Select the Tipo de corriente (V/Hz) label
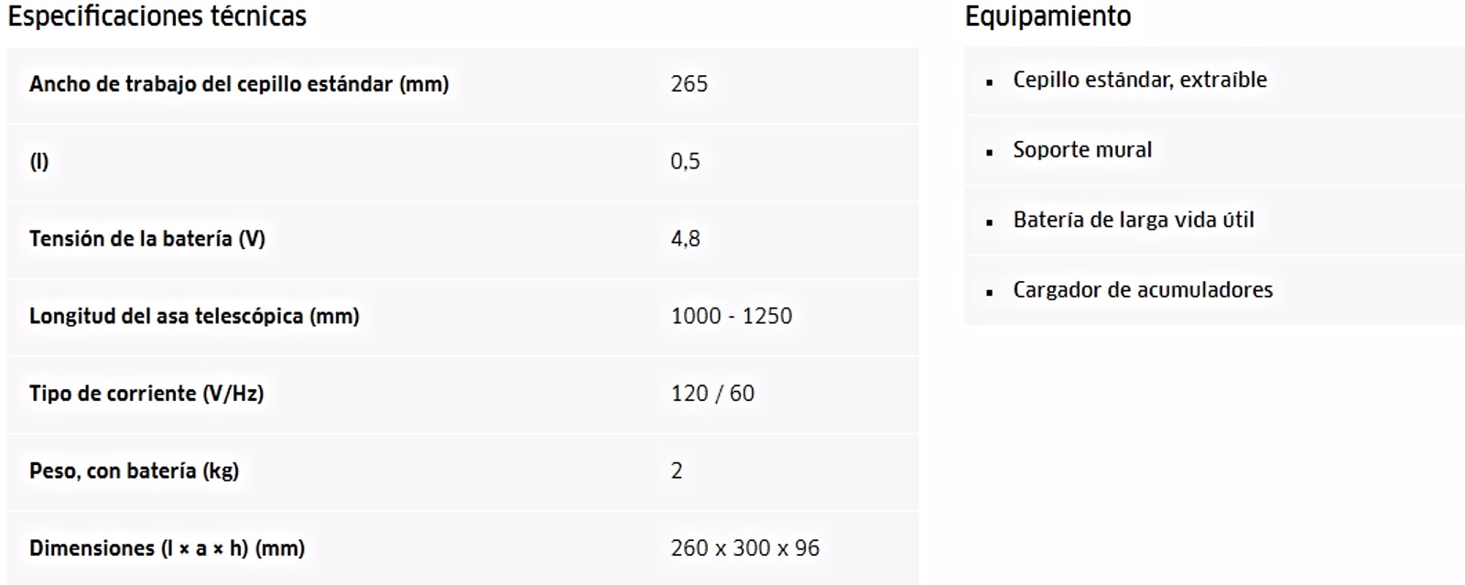Image resolution: width=1465 pixels, height=585 pixels. click(x=146, y=394)
